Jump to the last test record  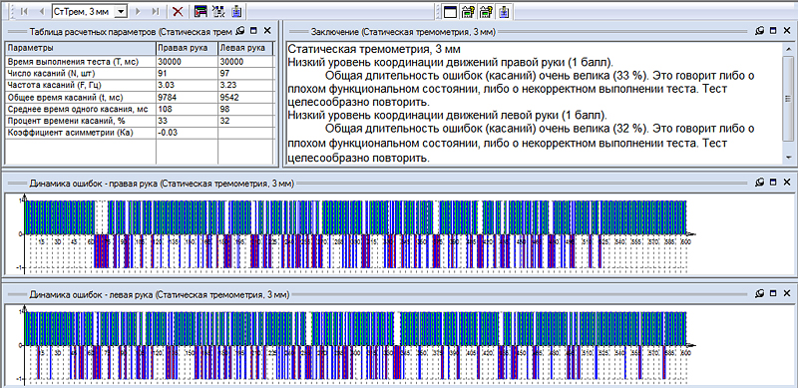click(x=156, y=11)
